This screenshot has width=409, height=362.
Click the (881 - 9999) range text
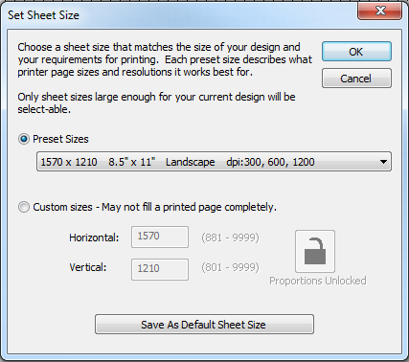point(230,238)
